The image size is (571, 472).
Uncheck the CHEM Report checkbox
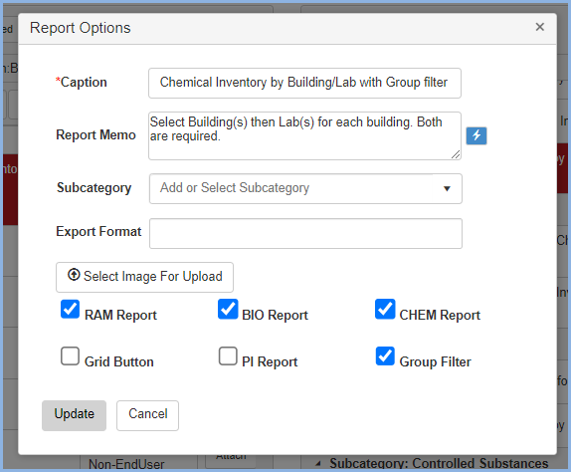click(x=385, y=309)
